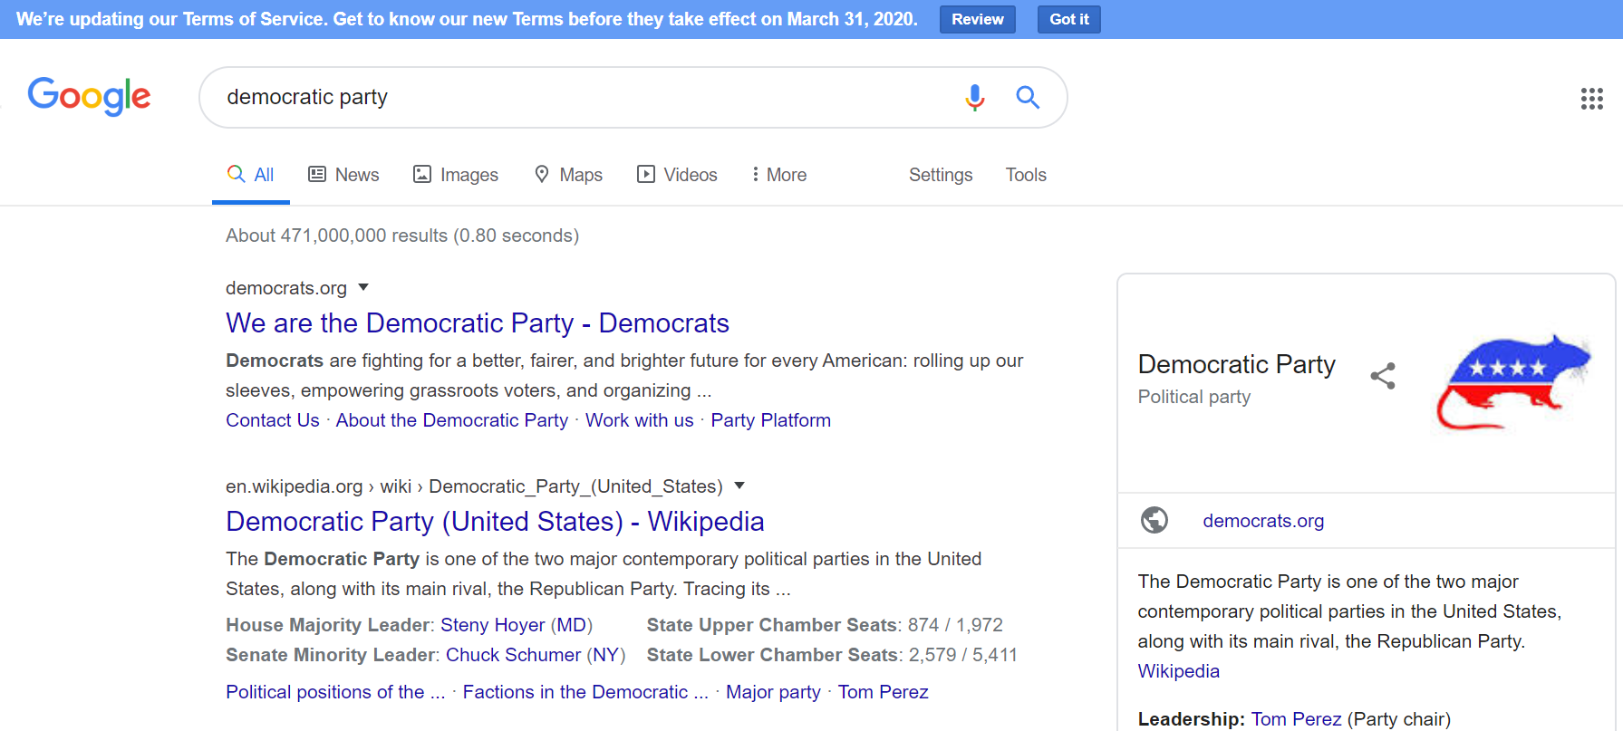Switch to the News tab
Image resolution: width=1623 pixels, height=731 pixels.
(343, 175)
